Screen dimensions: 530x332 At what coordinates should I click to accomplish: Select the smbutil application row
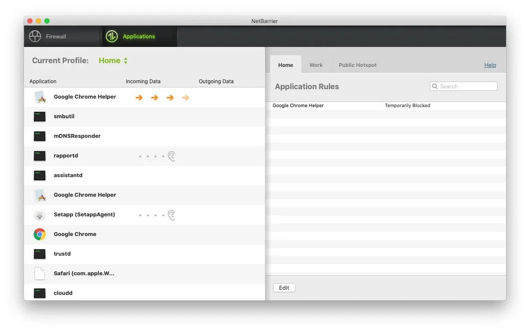(x=144, y=116)
